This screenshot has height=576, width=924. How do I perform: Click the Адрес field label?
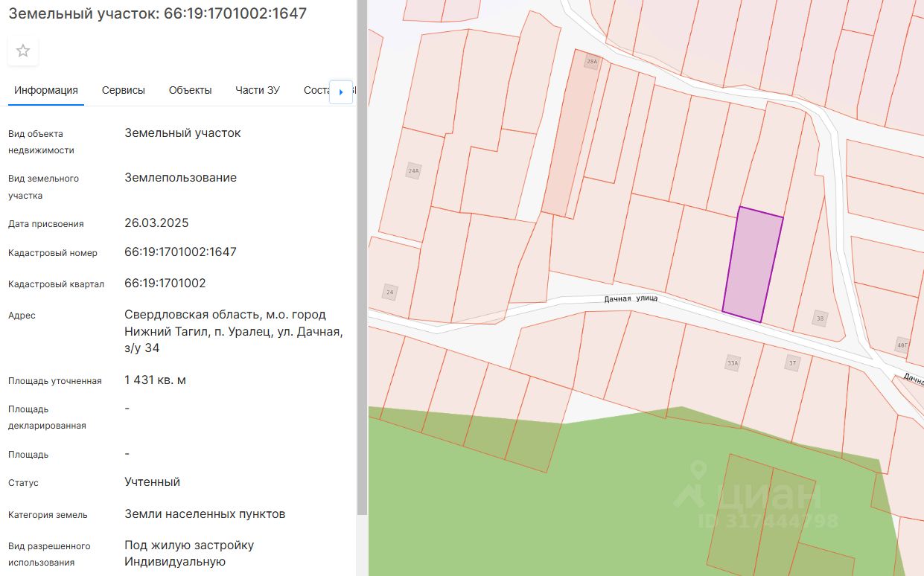[22, 316]
